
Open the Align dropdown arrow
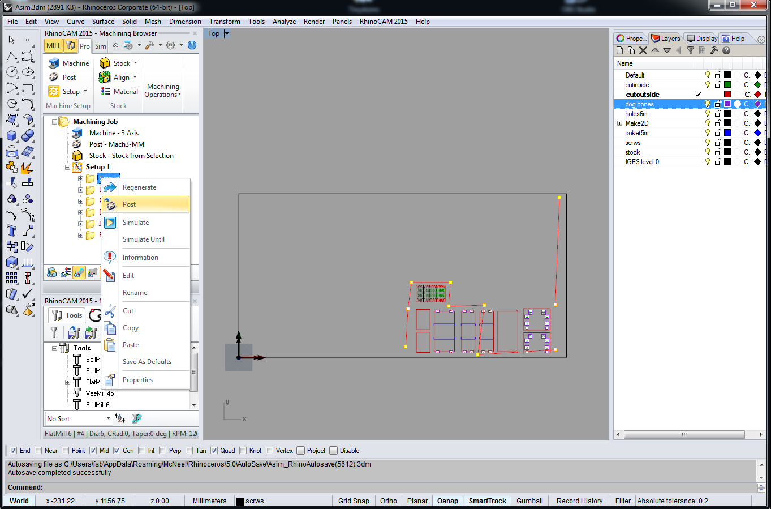136,77
